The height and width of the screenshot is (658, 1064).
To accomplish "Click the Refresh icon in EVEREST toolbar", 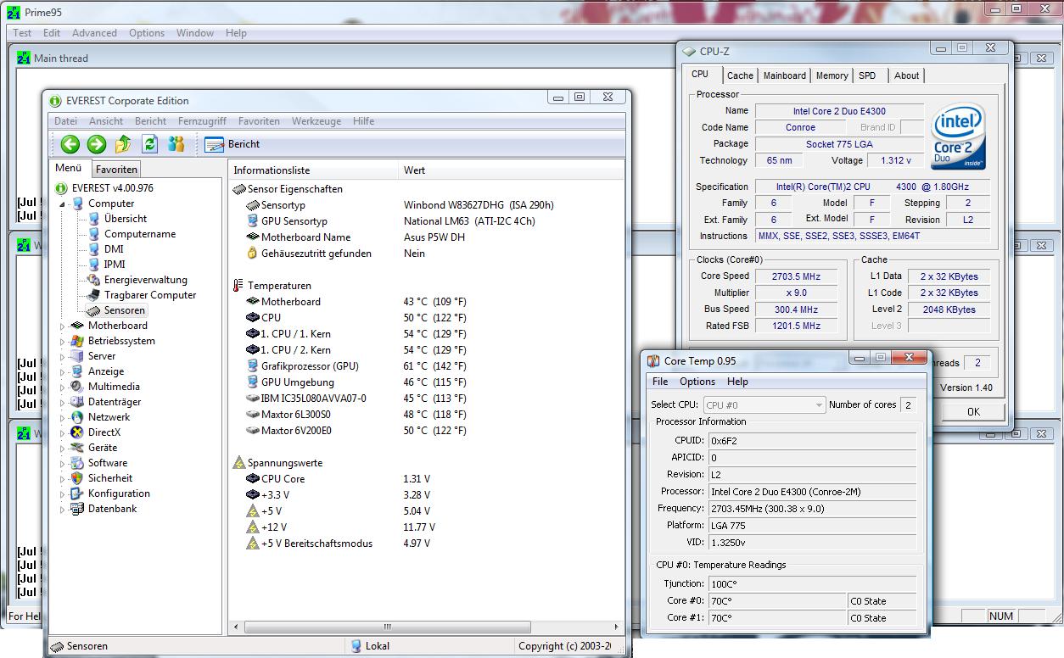I will pyautogui.click(x=150, y=144).
